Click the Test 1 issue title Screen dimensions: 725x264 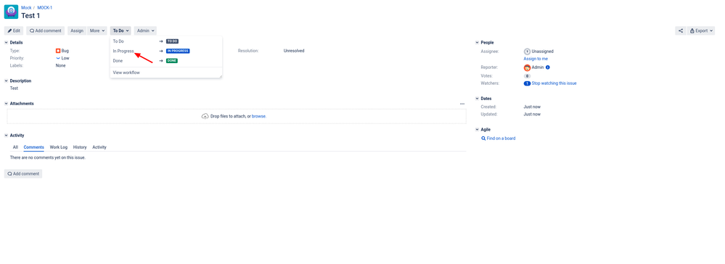pyautogui.click(x=31, y=16)
